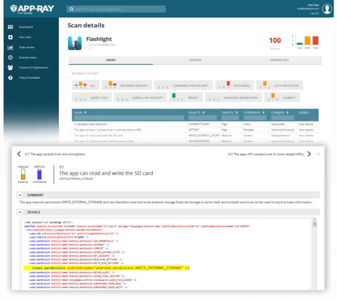Go to next issue with right chevron
Image resolution: width=337 pixels, height=301 pixels.
[x=309, y=154]
